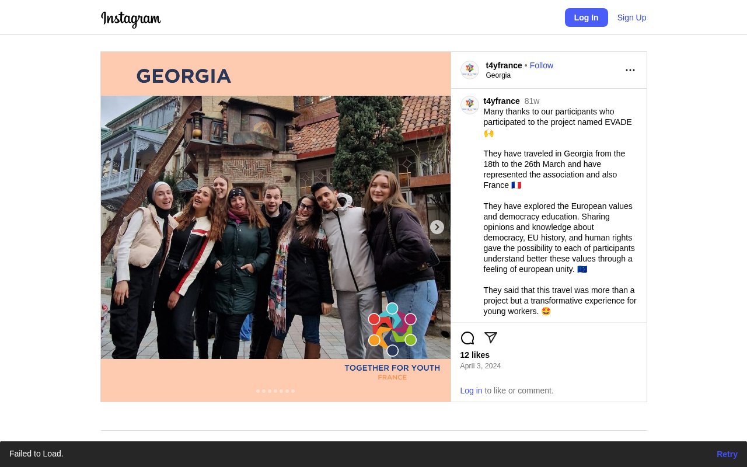
Task: Advance carousel with the next arrow
Action: click(437, 227)
